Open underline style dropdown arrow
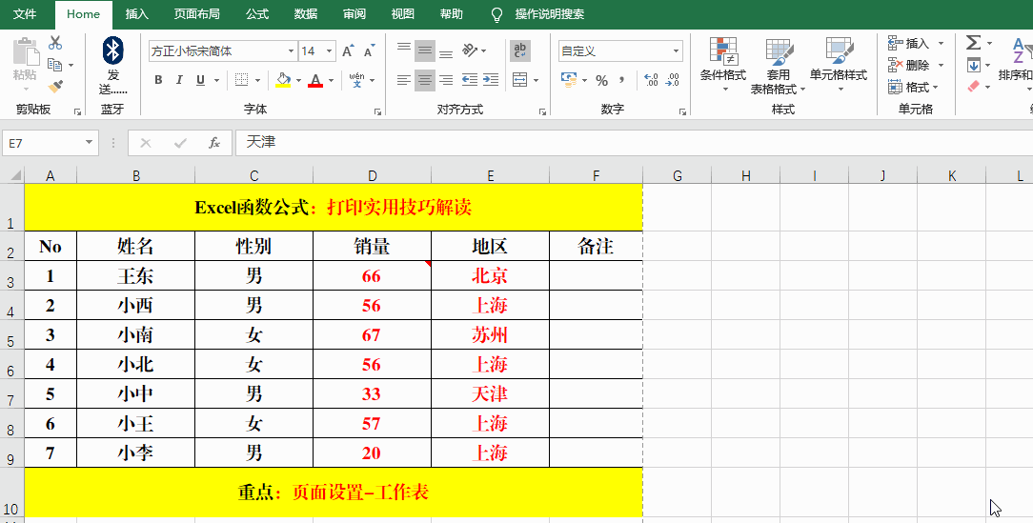The image size is (1033, 523). pos(217,80)
